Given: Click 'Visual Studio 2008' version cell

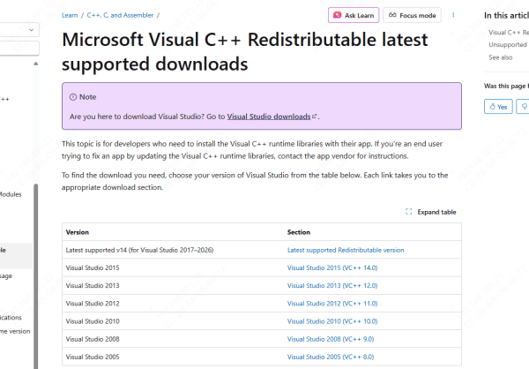Looking at the screenshot, I should point(93,339).
